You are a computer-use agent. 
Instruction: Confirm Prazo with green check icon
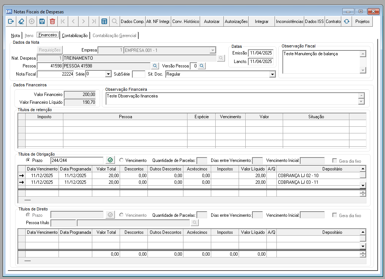110,160
